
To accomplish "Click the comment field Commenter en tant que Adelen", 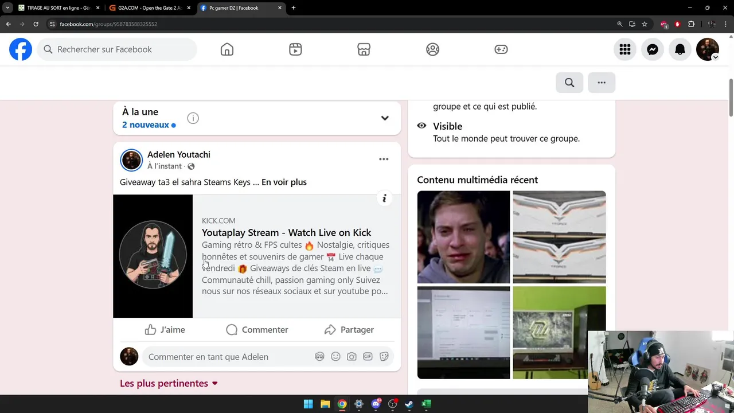I will (229, 357).
